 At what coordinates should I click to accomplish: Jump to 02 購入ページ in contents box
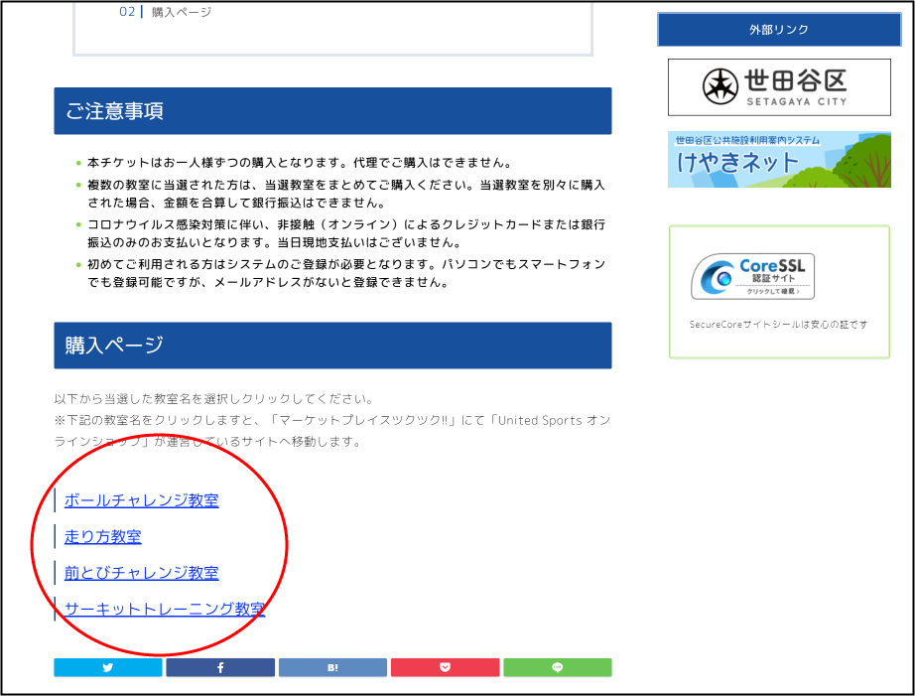[x=166, y=12]
